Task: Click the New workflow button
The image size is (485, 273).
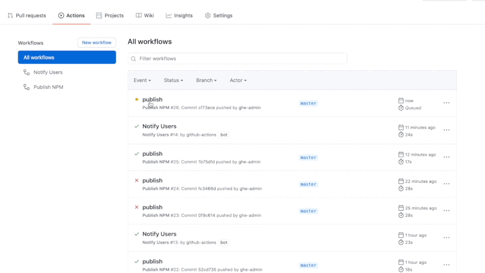Action: tap(96, 43)
